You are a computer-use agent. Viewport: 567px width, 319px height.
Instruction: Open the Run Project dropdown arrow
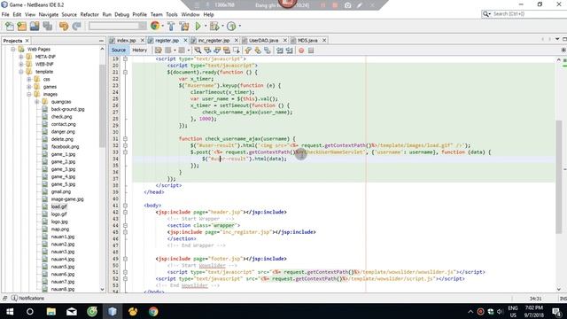point(206,26)
